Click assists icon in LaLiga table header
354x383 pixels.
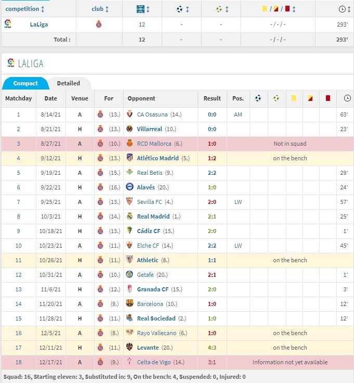point(276,98)
